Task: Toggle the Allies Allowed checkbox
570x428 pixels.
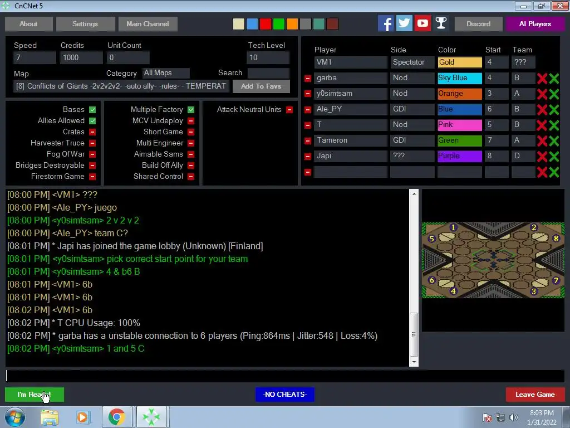Action: (92, 121)
